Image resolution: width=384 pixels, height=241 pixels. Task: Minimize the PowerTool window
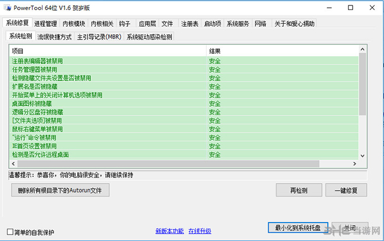point(329,8)
